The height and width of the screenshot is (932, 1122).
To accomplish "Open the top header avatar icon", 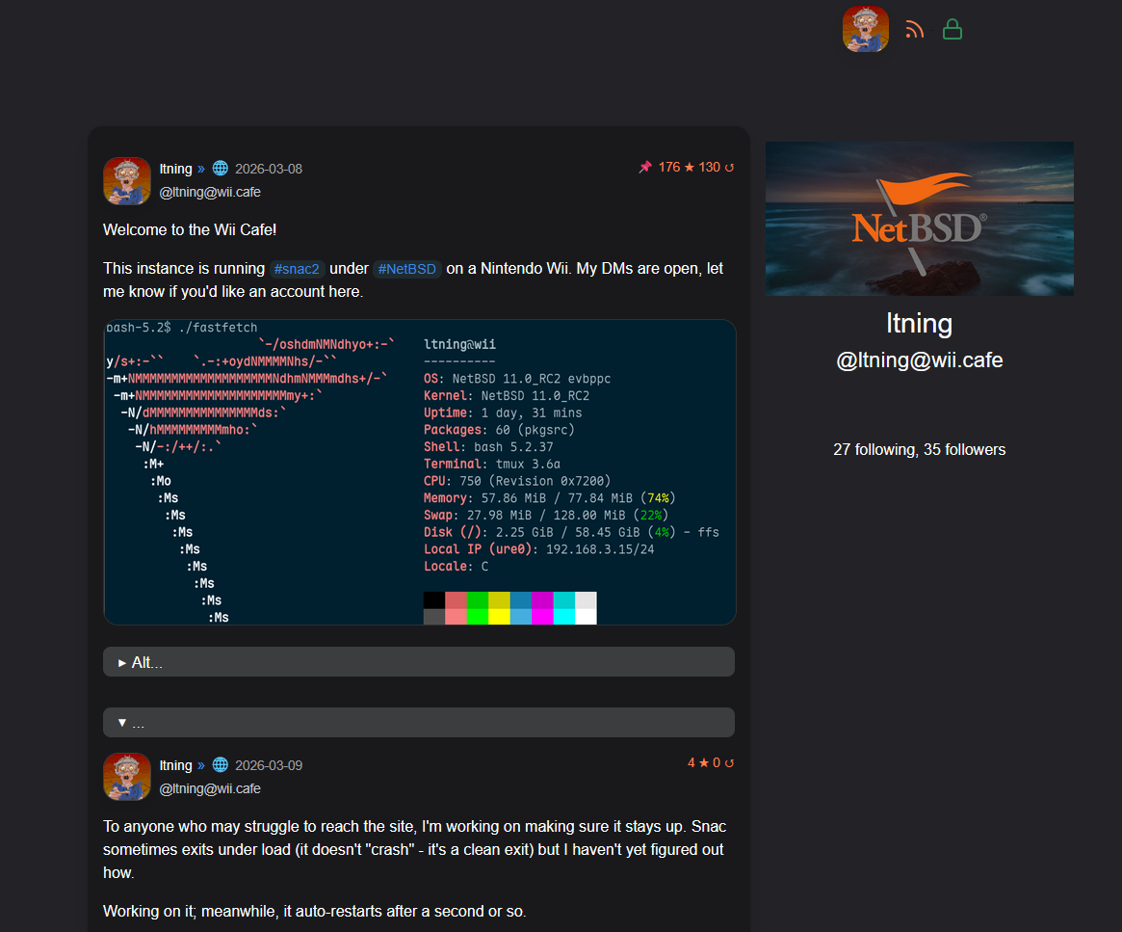I will [x=865, y=29].
